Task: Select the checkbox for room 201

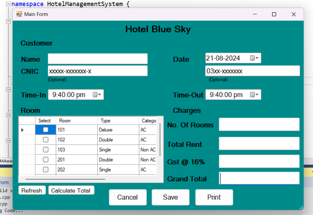Action: tap(46, 160)
